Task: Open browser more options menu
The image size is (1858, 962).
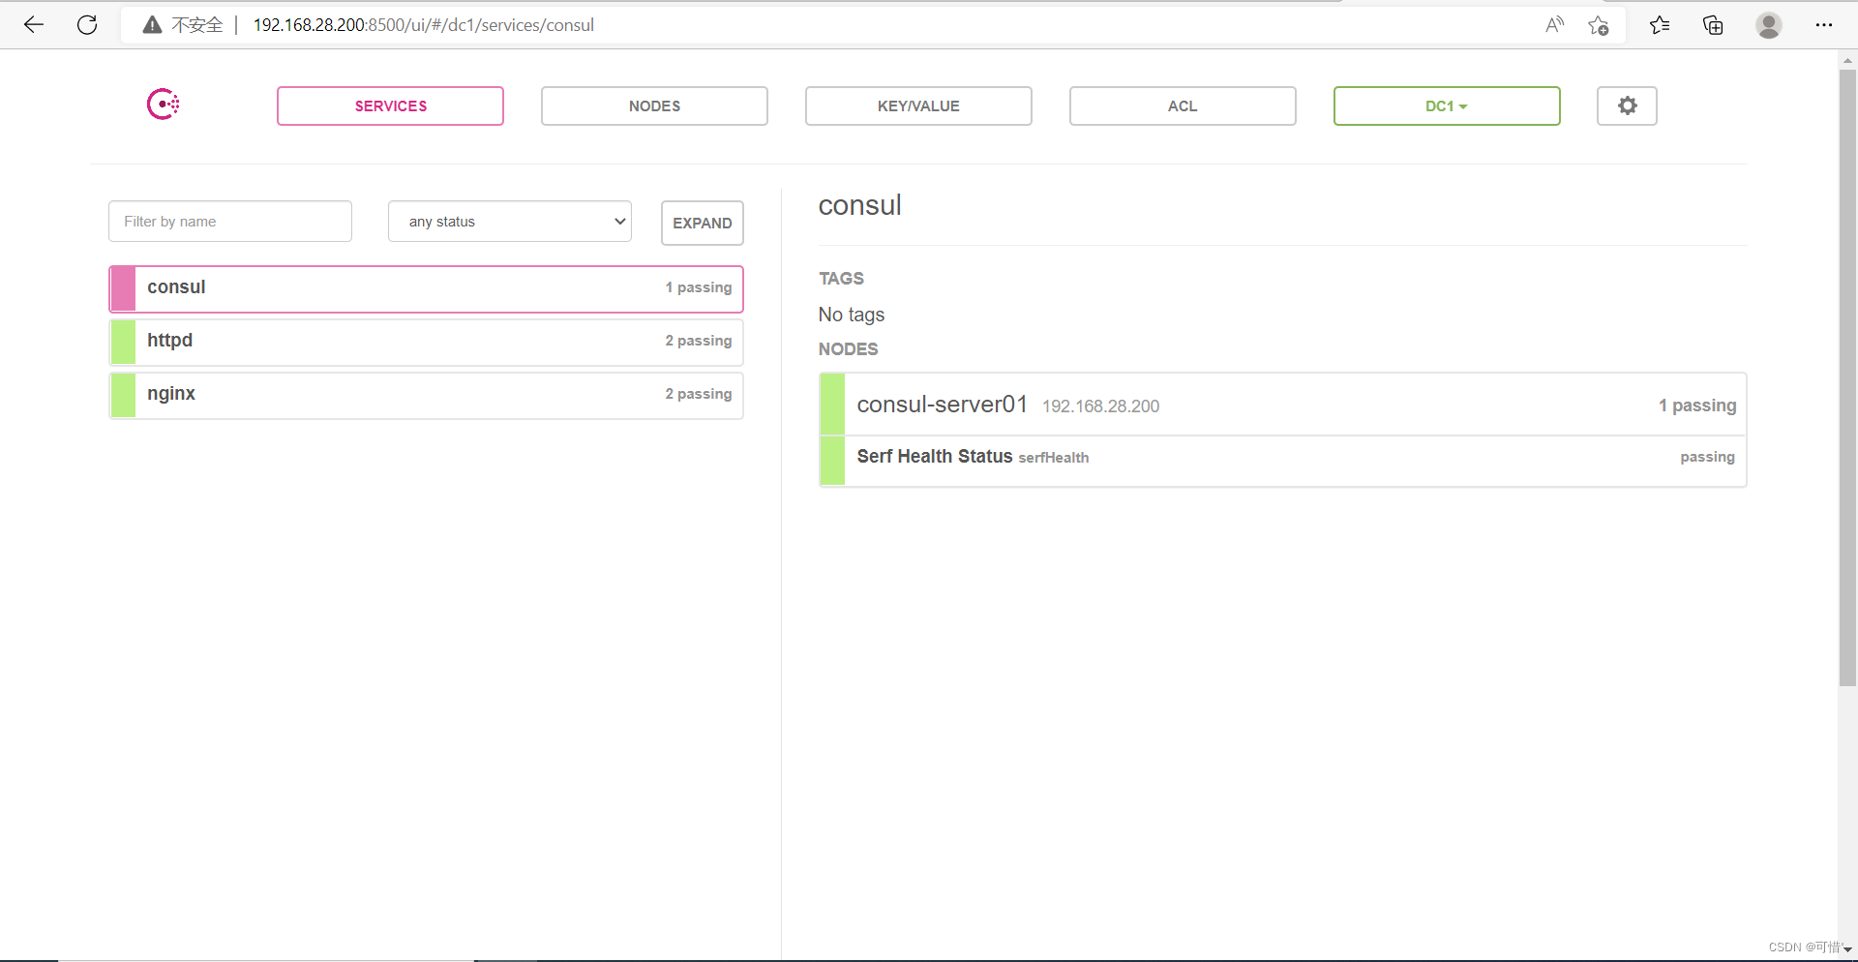Action: 1824,25
